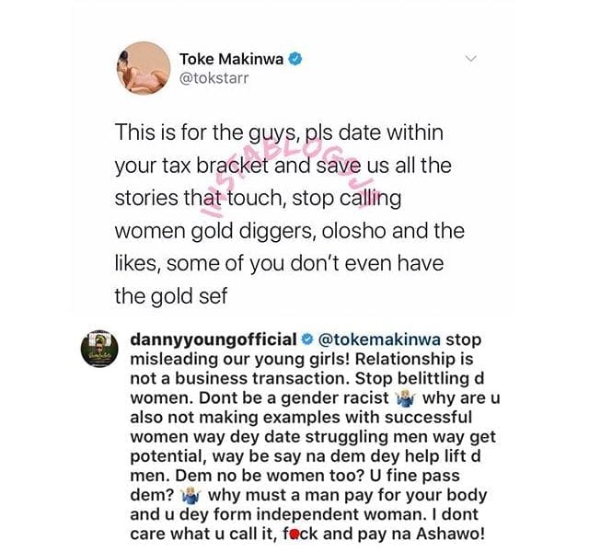This screenshot has width=589, height=552.
Task: Open the tweet options chevron
Action: pos(472,58)
